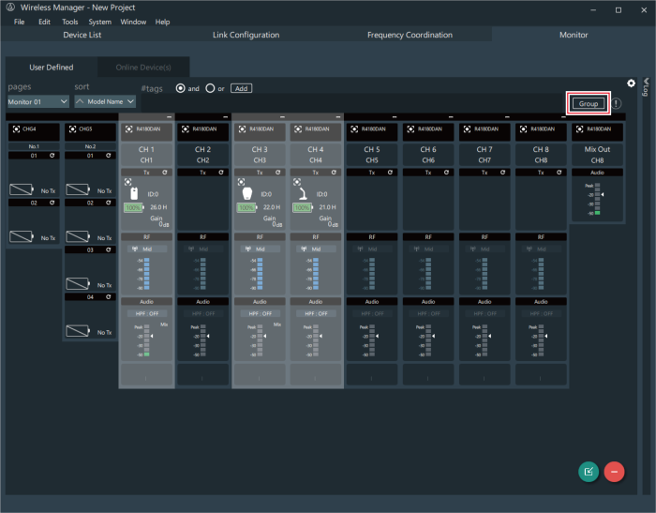Click the CH 1 channel name box
Screen dimensions: 656x513
(x=146, y=155)
